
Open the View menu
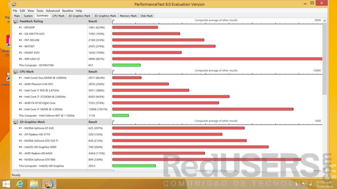pyautogui.click(x=30, y=11)
